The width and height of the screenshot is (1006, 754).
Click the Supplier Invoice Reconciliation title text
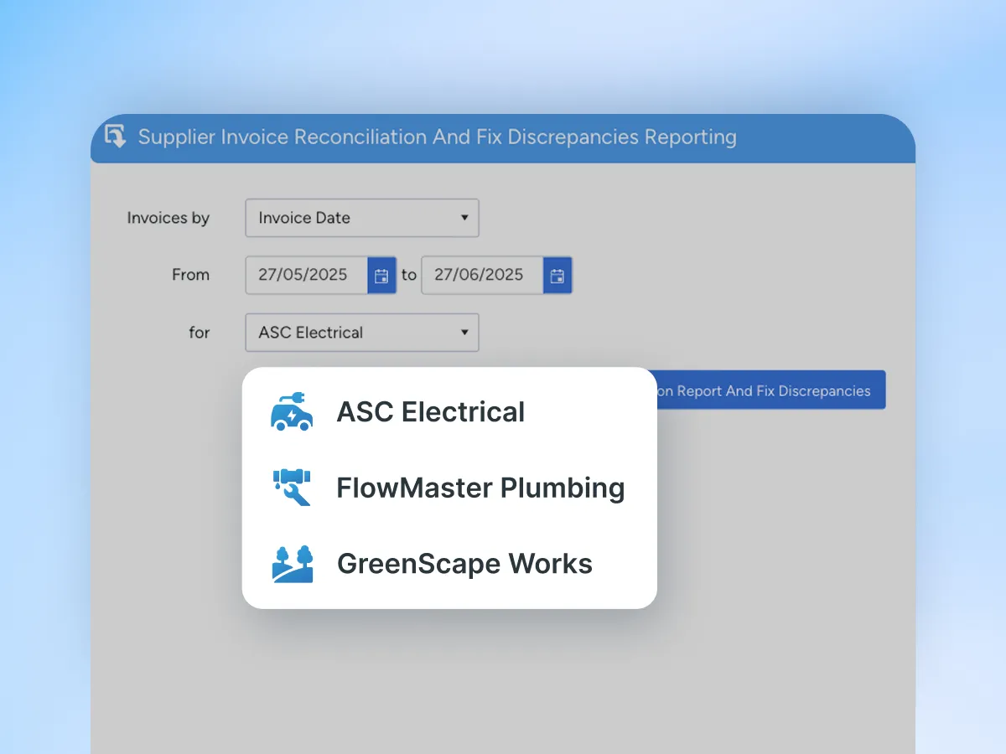(x=438, y=137)
